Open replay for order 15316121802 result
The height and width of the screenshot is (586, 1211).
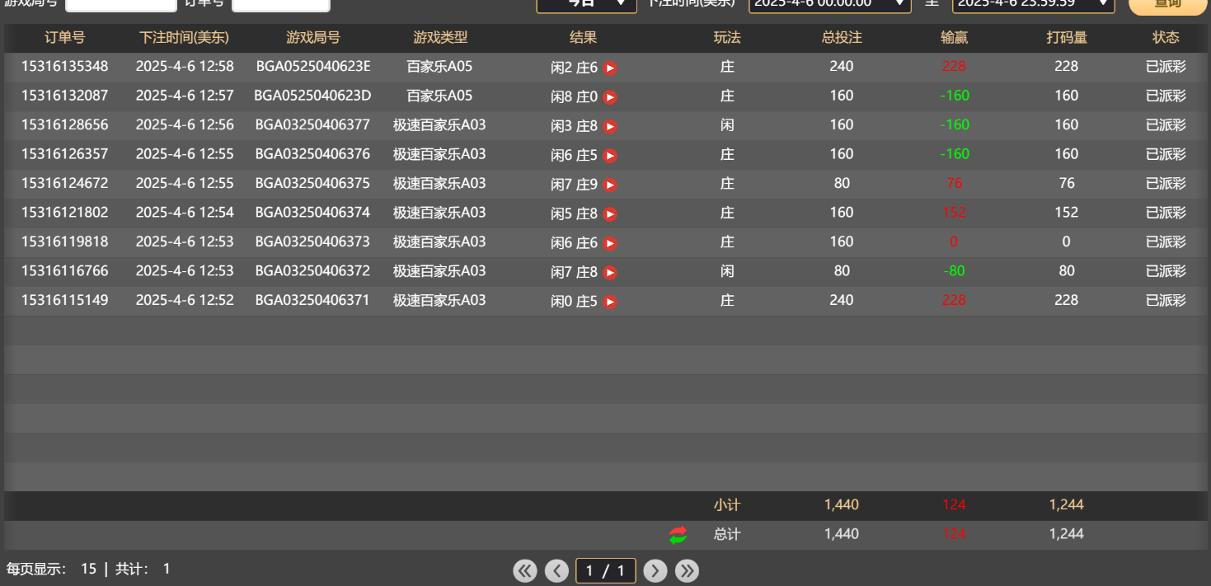608,213
